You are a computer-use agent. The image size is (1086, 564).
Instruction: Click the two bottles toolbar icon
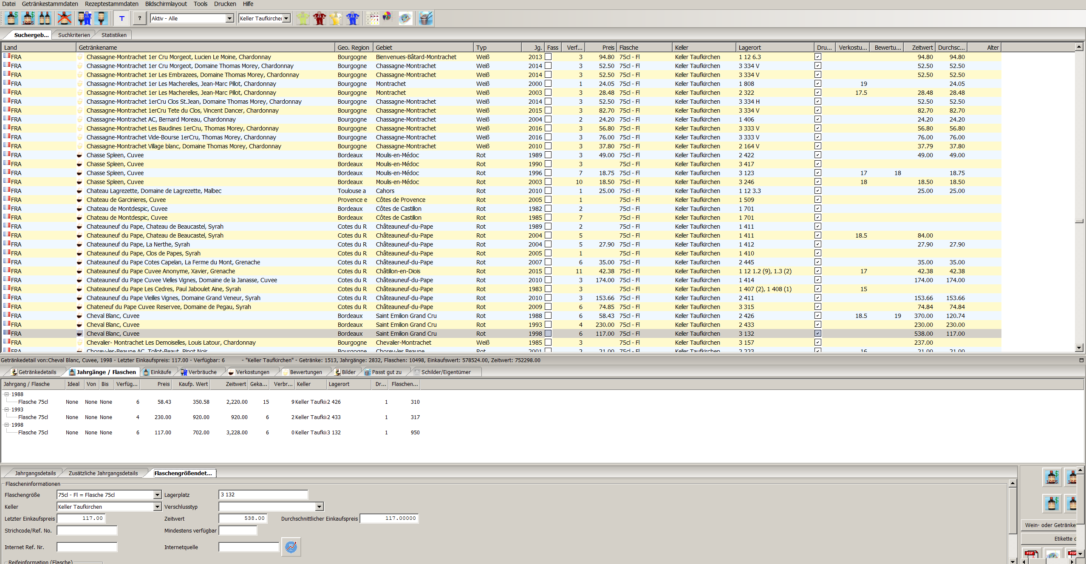pos(45,18)
